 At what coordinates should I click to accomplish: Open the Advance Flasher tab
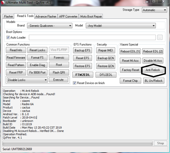click(x=46, y=16)
